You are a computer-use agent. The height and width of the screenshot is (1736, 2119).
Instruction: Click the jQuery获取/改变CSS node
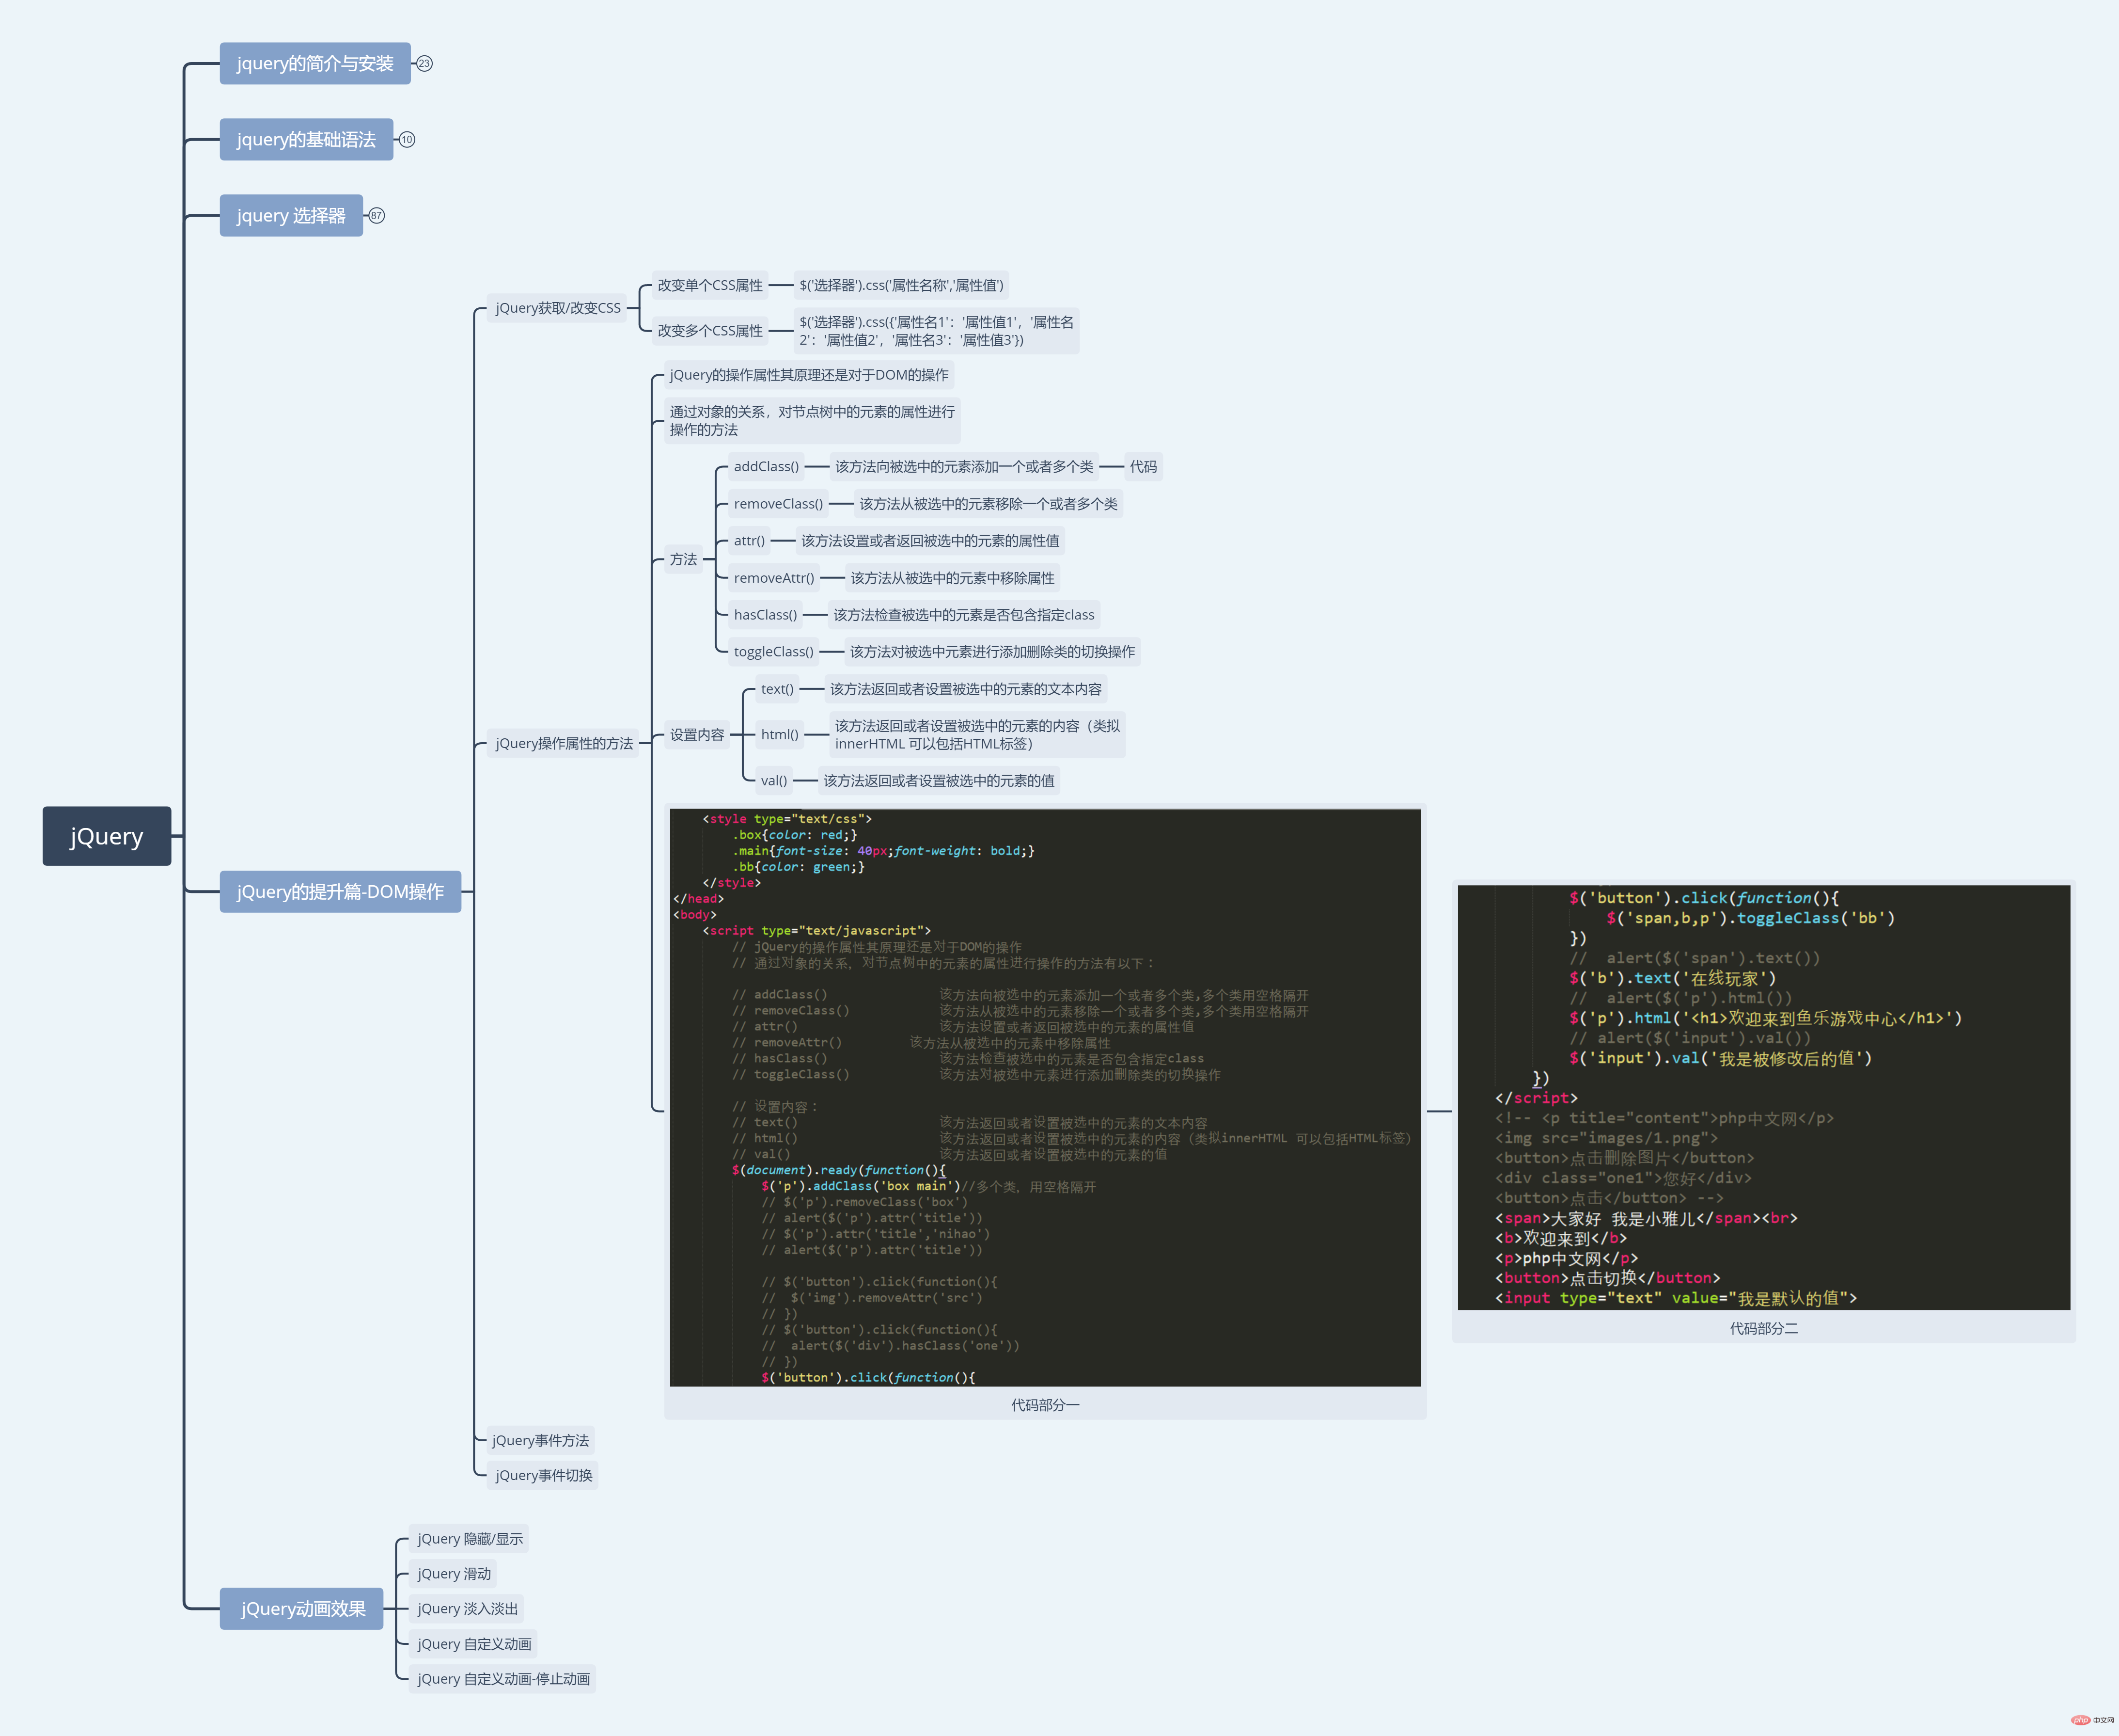pos(558,308)
